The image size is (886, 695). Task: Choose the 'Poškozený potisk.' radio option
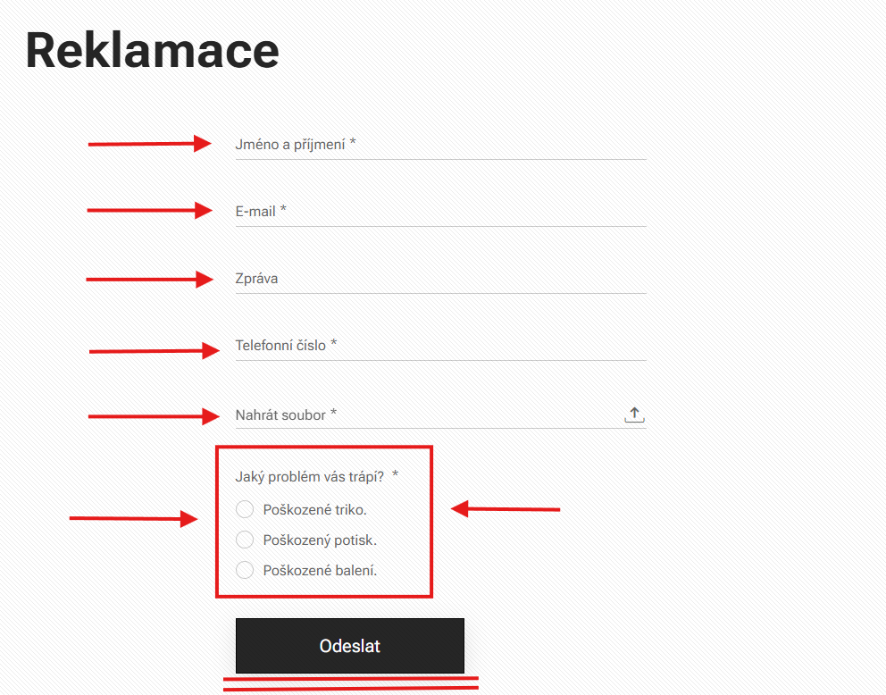[245, 540]
